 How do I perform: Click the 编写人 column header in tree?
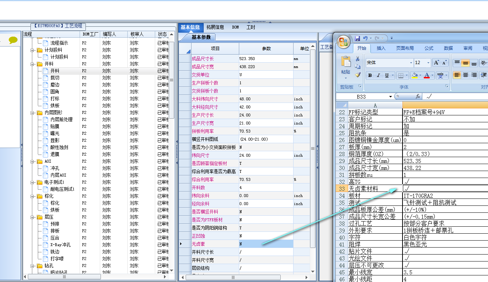click(x=114, y=34)
